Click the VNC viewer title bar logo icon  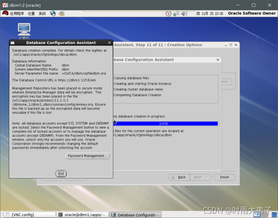click(x=5, y=5)
